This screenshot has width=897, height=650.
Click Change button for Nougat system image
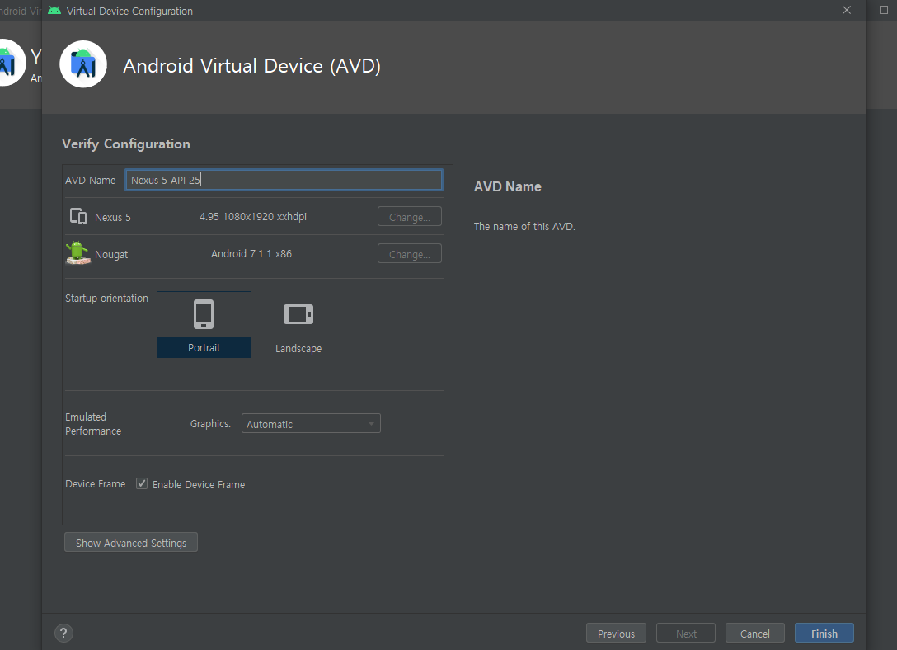pos(410,254)
